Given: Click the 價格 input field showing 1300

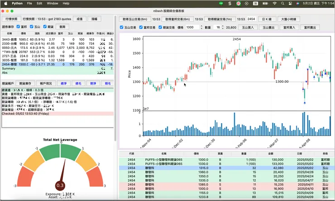Looking at the screenshot, I should point(191,28).
